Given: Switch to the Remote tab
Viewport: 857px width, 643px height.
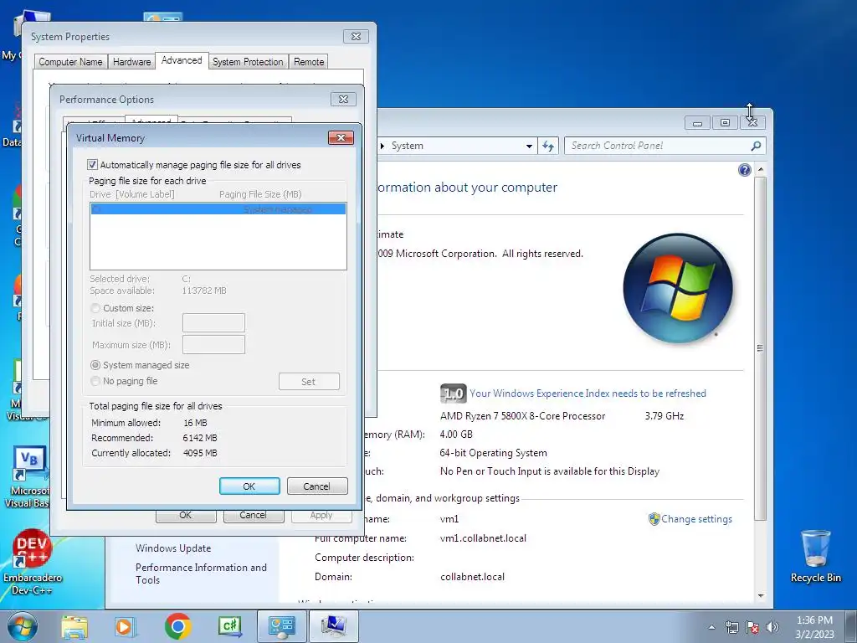Looking at the screenshot, I should [x=309, y=62].
